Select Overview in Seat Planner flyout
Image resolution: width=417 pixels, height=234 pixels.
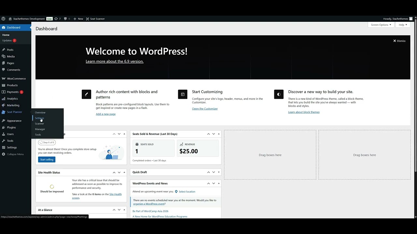tap(40, 112)
